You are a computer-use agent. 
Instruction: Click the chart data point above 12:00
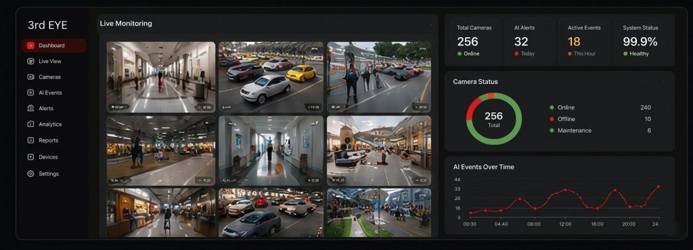tap(565, 190)
